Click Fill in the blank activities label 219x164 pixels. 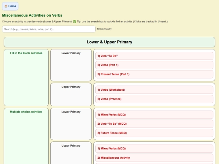point(26,53)
